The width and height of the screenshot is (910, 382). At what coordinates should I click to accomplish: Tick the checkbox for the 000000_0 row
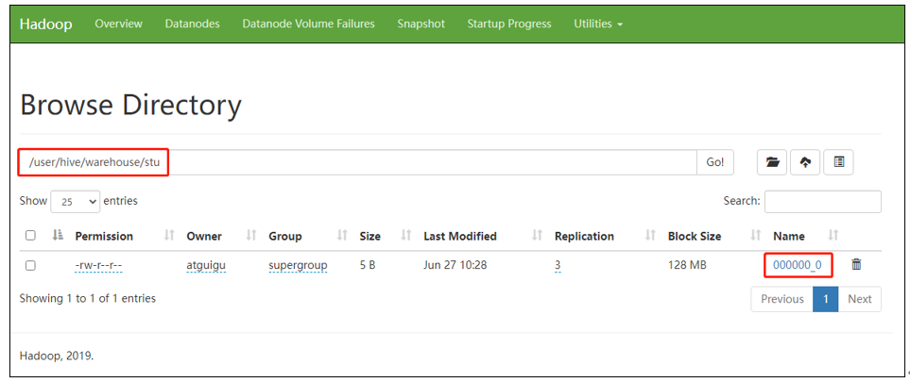point(30,266)
